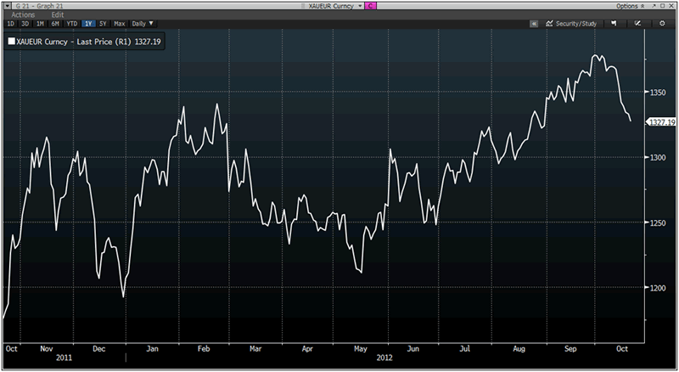Click the annotation flag icon
679x372 pixels.
pyautogui.click(x=613, y=24)
